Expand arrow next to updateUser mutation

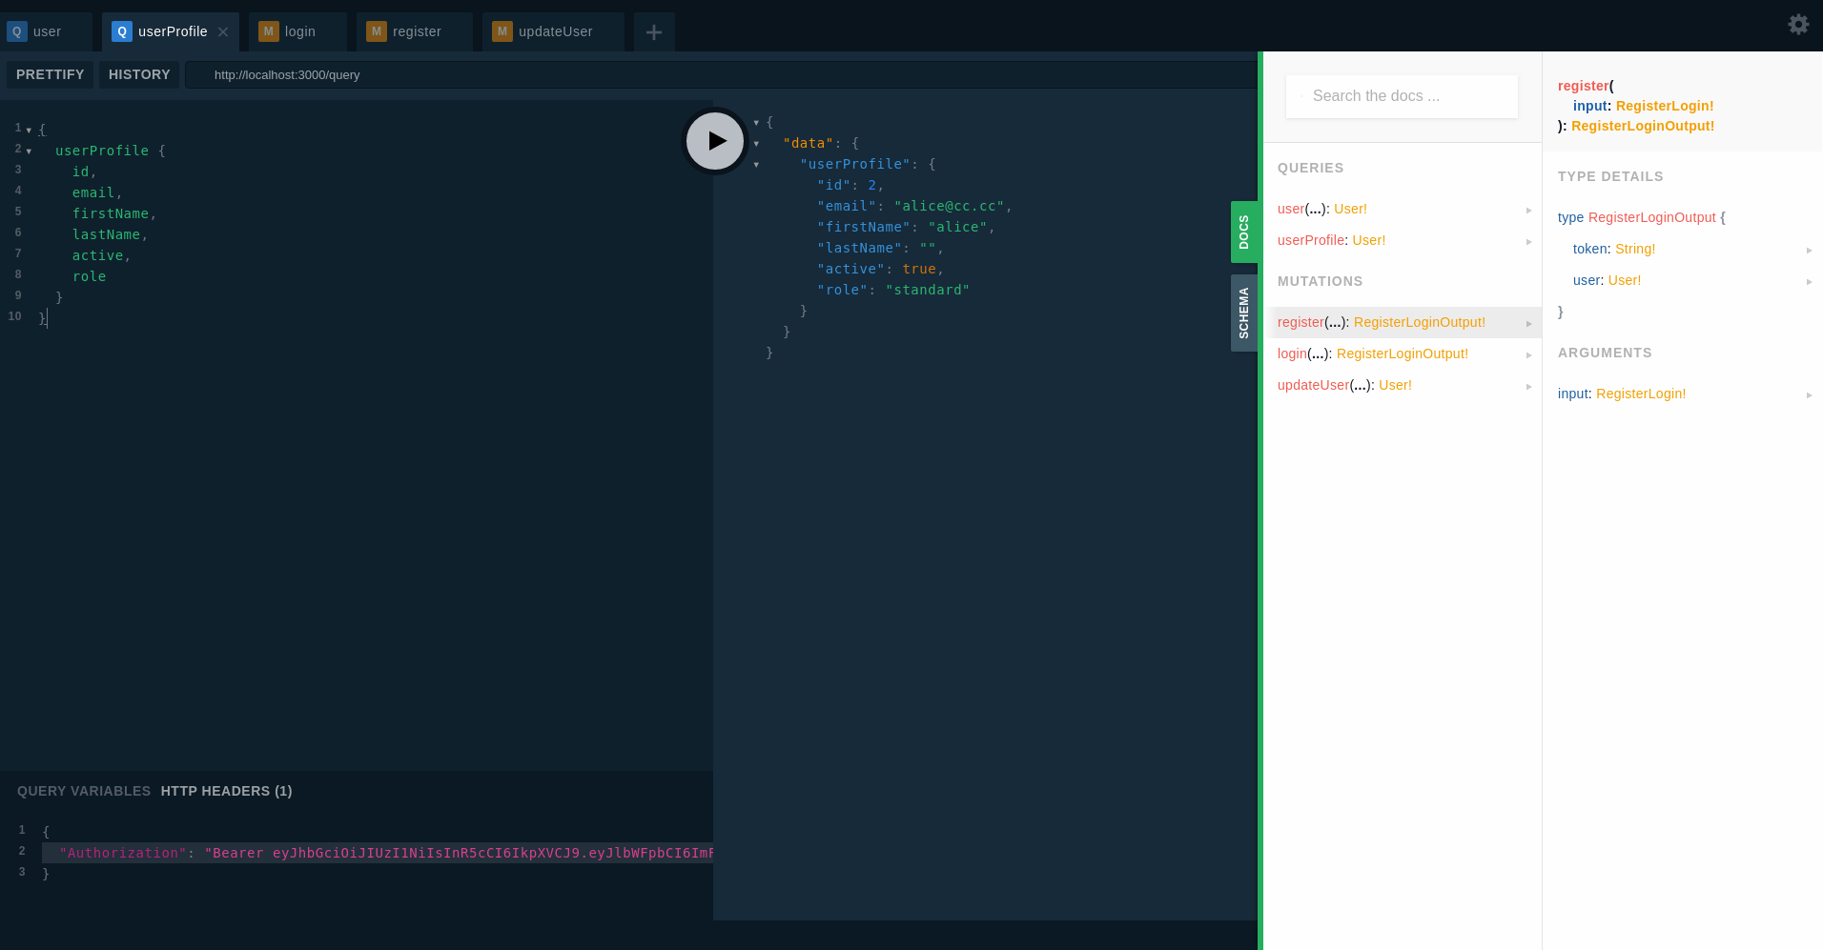pyautogui.click(x=1529, y=386)
